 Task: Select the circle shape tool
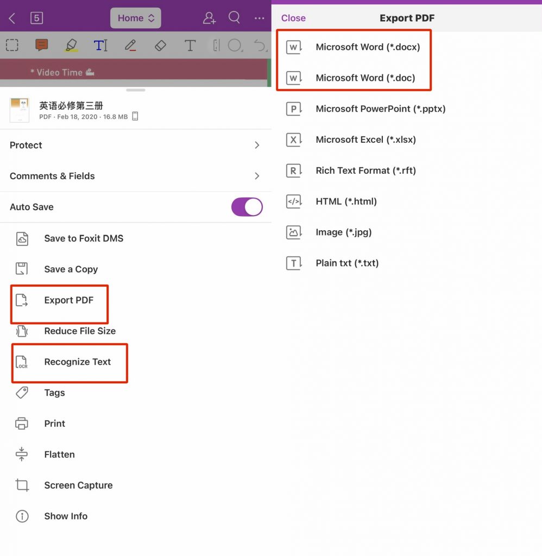pos(235,46)
